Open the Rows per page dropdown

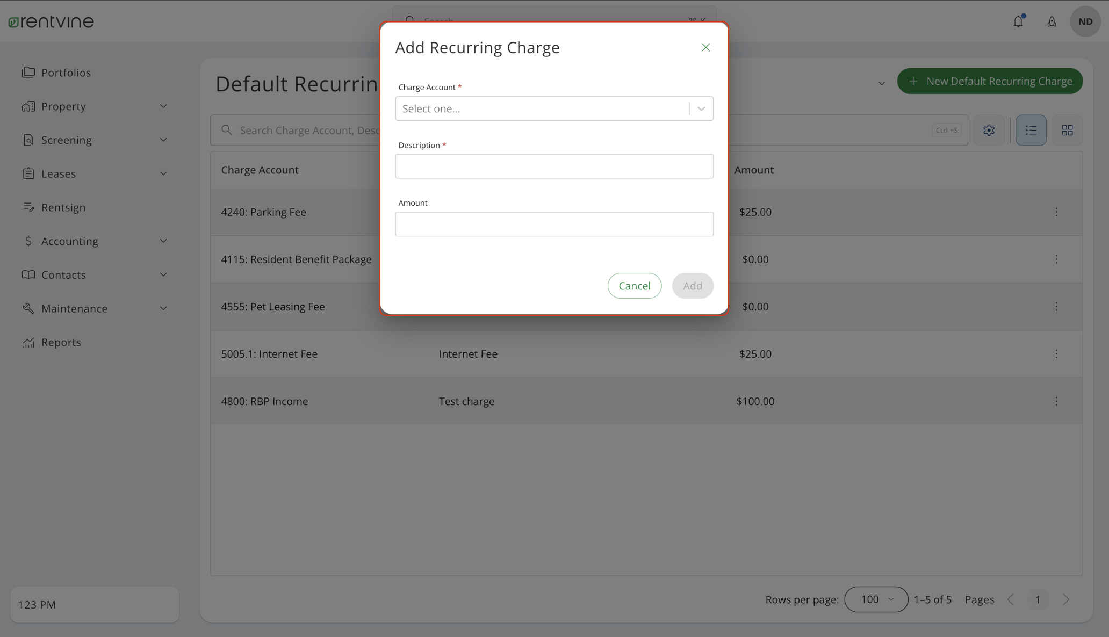point(876,599)
